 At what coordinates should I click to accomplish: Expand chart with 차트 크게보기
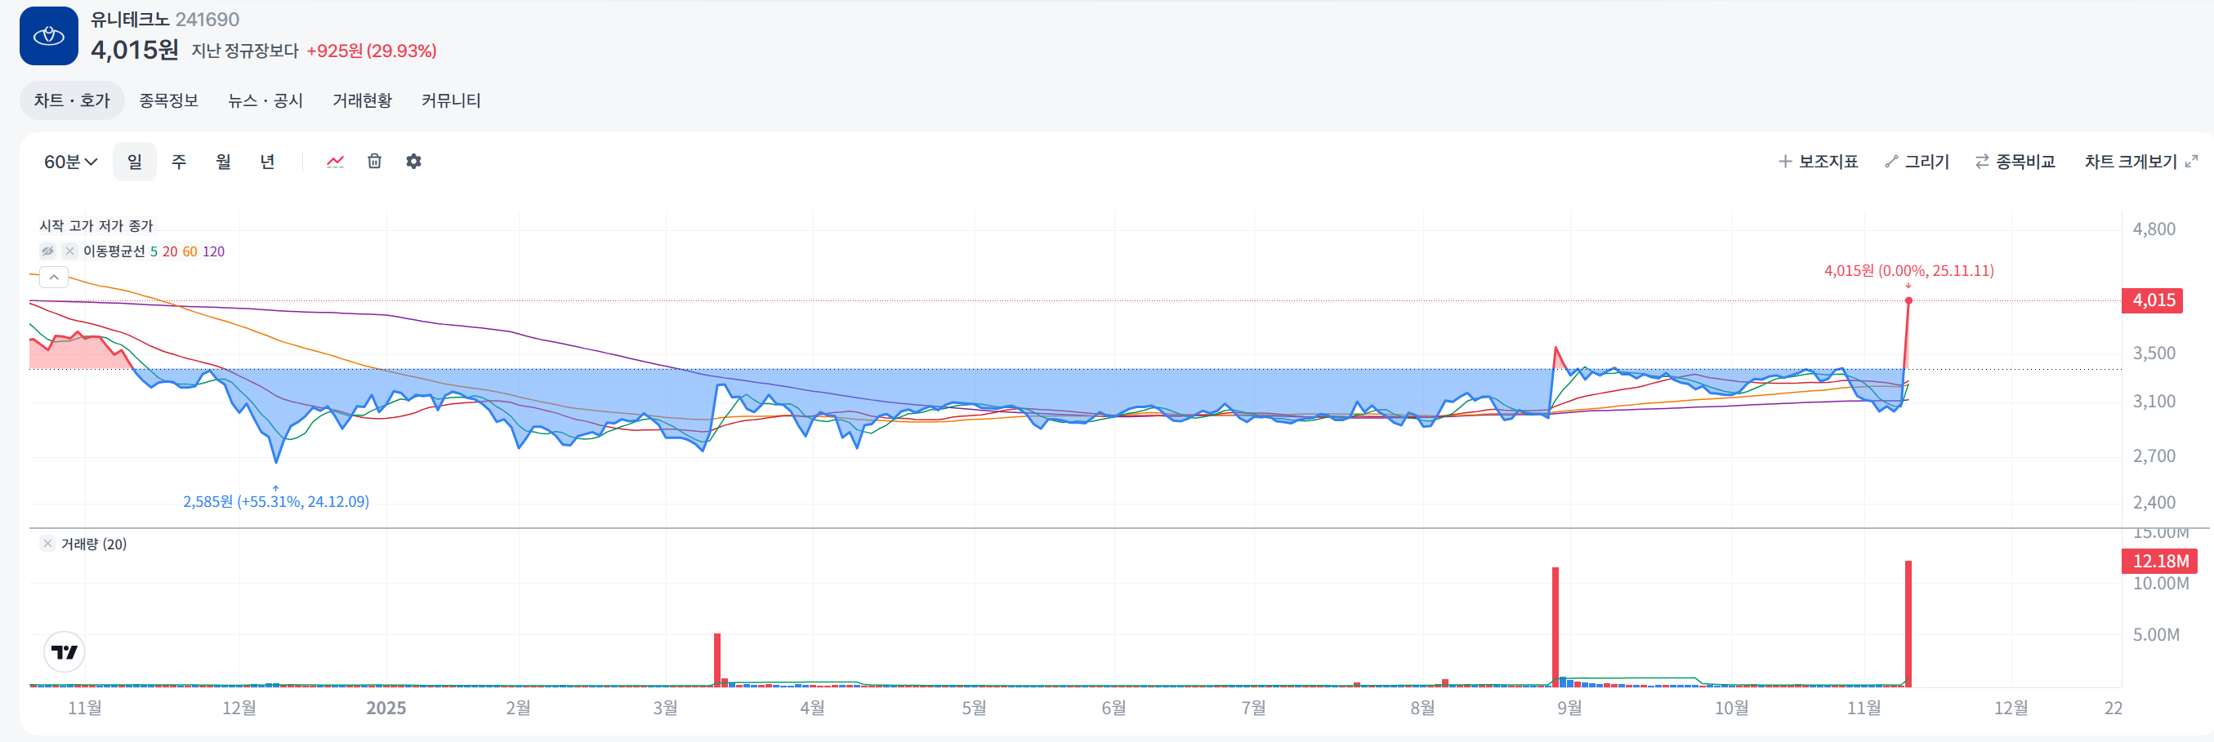[x=2141, y=162]
